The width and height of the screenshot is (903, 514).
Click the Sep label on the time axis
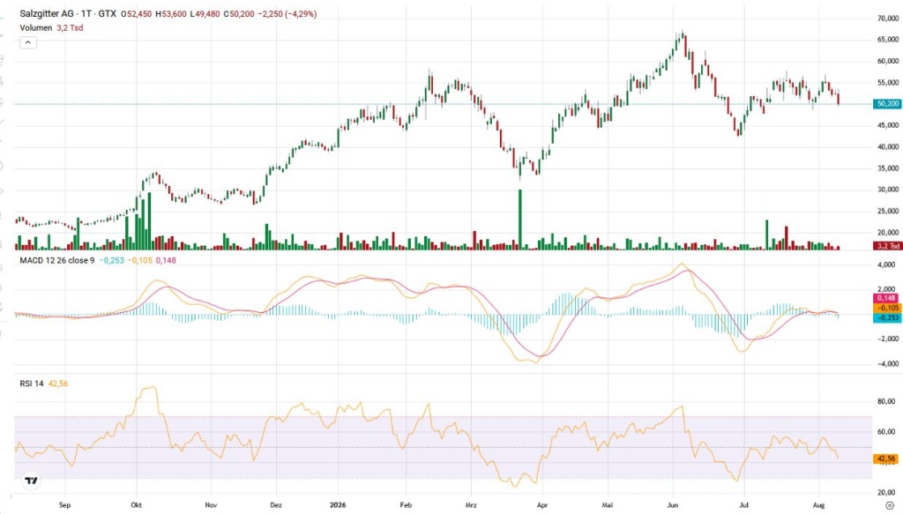(x=64, y=505)
